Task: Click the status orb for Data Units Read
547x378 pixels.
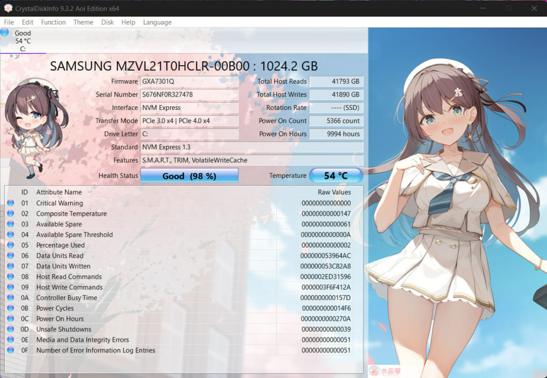Action: pos(11,256)
